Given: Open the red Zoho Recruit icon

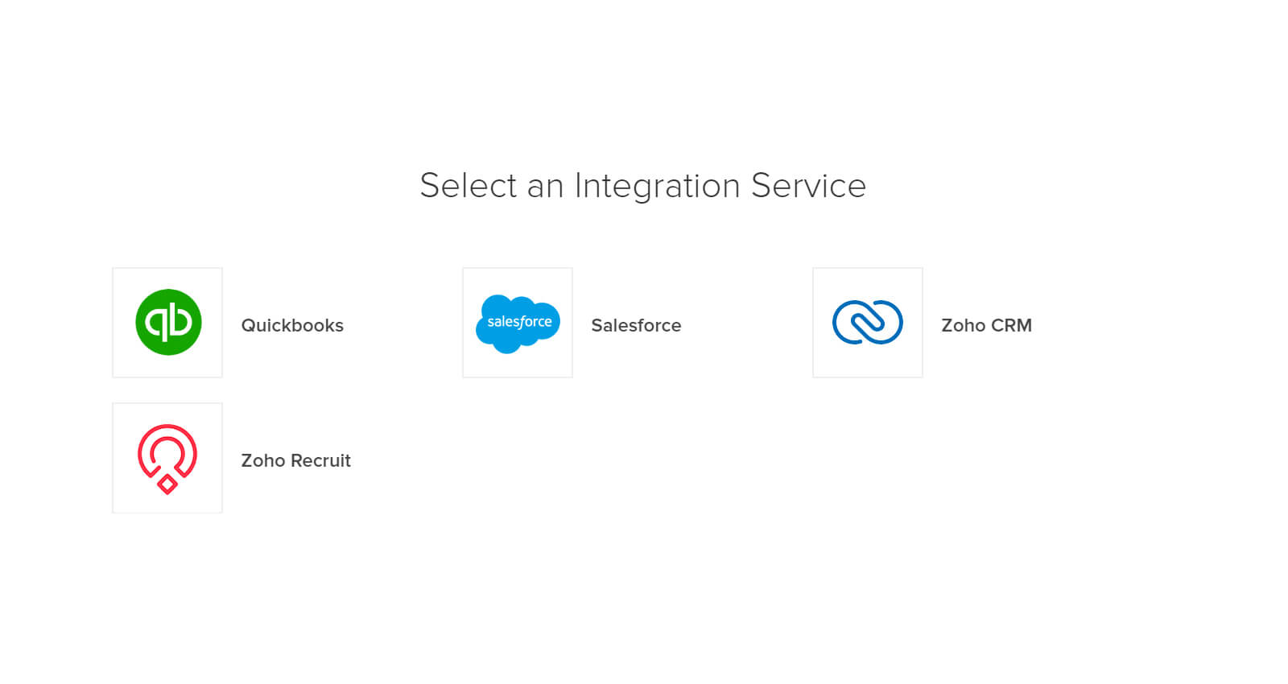Looking at the screenshot, I should tap(167, 459).
